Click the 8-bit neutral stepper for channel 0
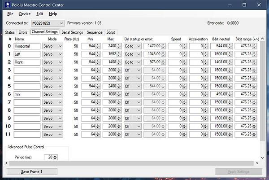 point(230,46)
